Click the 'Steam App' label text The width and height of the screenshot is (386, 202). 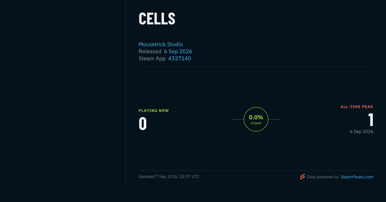click(x=152, y=58)
